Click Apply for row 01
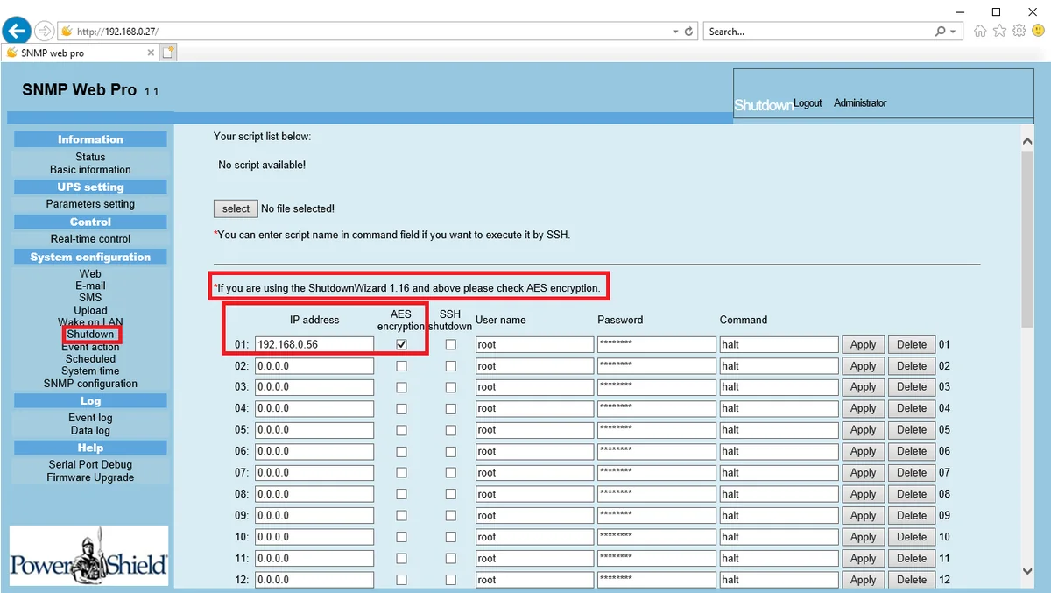Image resolution: width=1051 pixels, height=593 pixels. click(x=863, y=345)
